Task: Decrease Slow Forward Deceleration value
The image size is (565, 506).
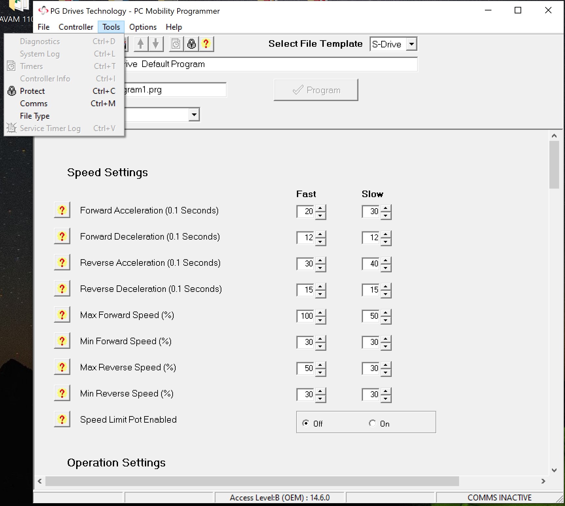Action: 386,242
